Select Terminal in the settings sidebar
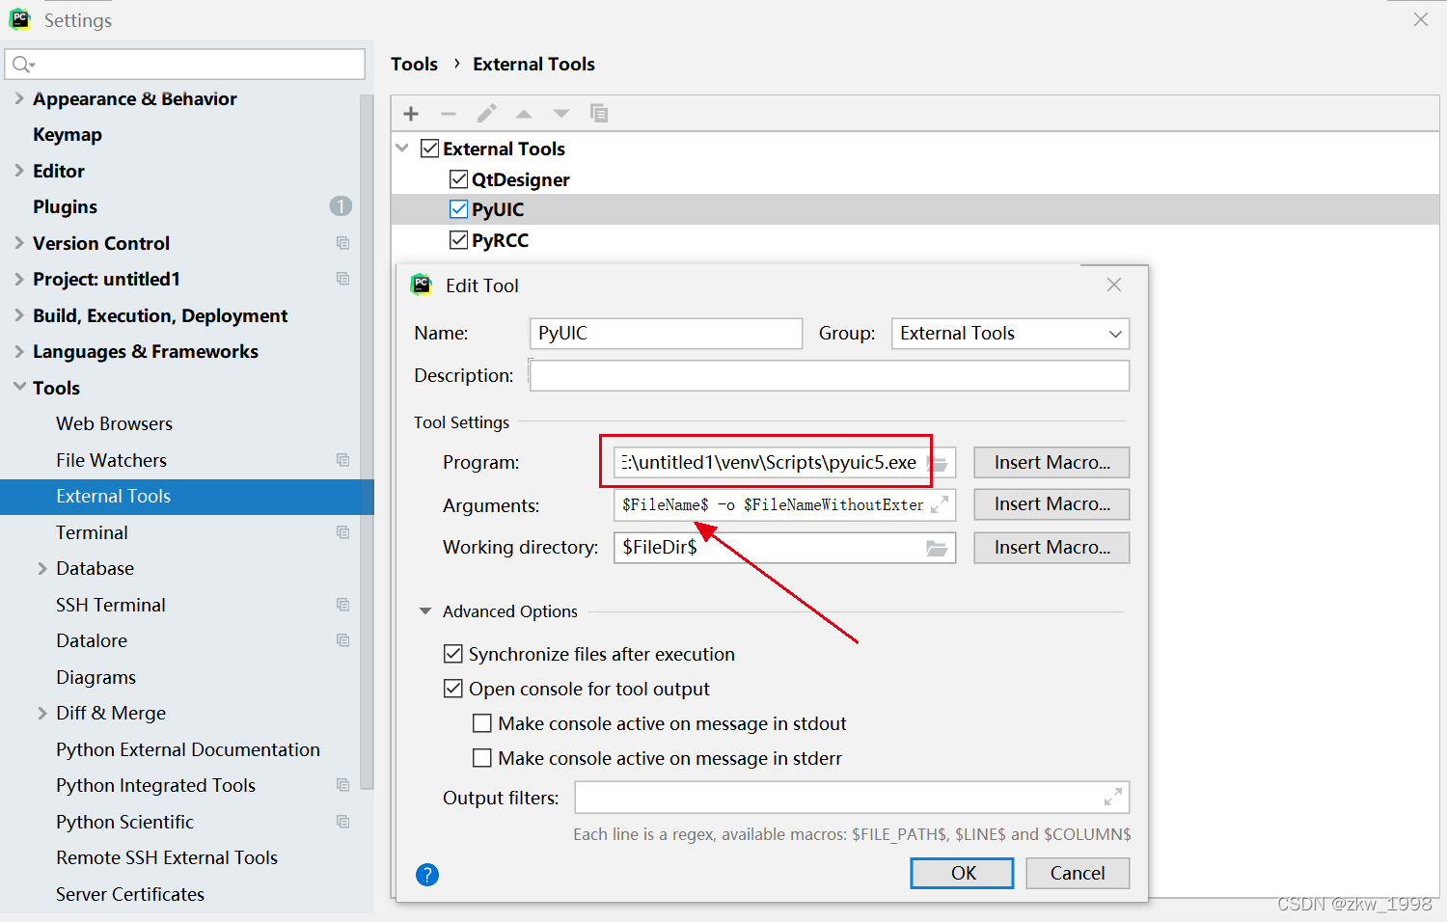The height and width of the screenshot is (922, 1447). [92, 531]
